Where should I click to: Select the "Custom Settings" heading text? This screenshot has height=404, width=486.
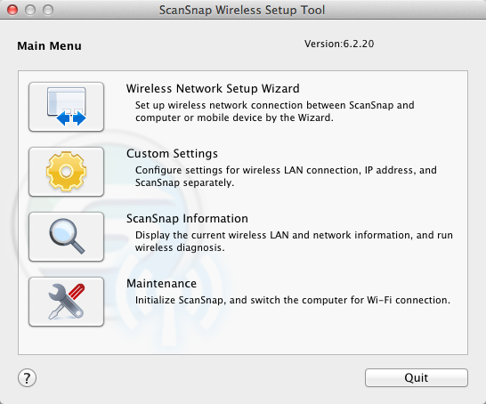pos(172,154)
